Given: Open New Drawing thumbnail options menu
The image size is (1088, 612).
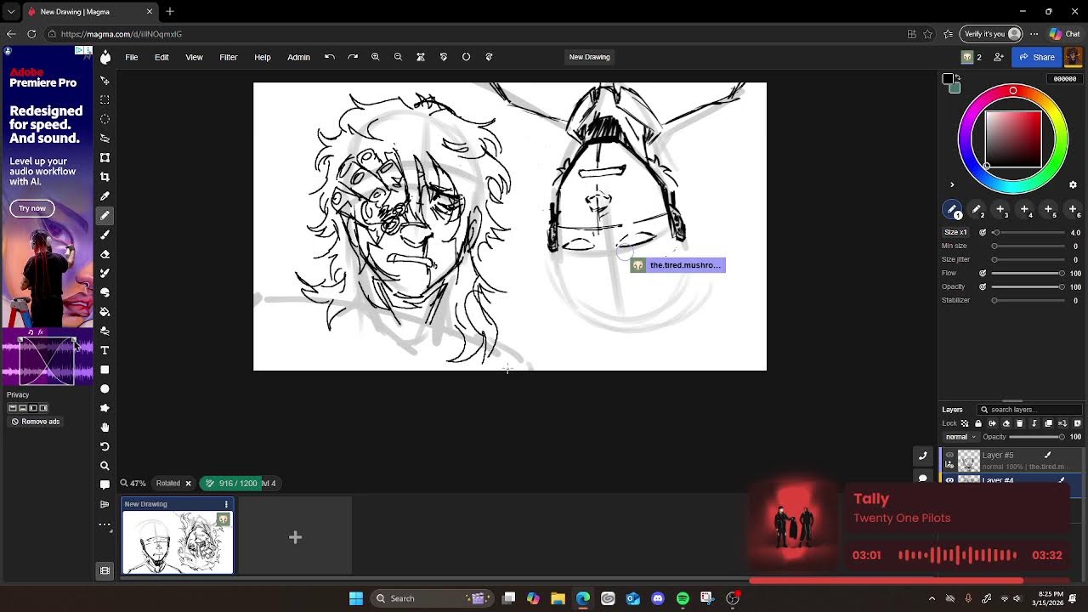Looking at the screenshot, I should click(226, 504).
